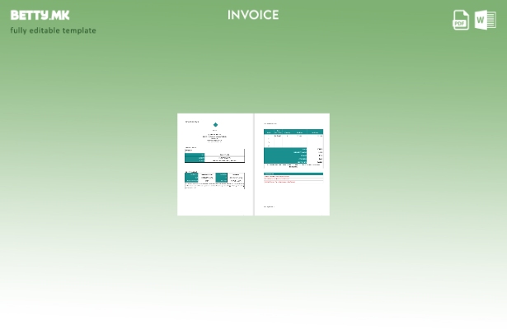Open the second invoice page preview
This screenshot has width=507, height=329.
pyautogui.click(x=293, y=164)
